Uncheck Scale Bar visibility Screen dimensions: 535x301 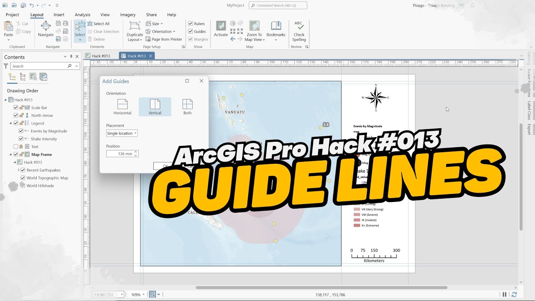tap(16, 108)
